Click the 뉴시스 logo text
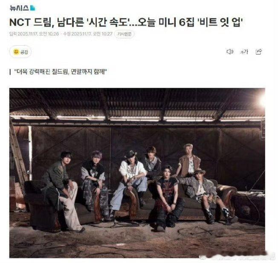This screenshot has width=278, height=263. [x=19, y=8]
